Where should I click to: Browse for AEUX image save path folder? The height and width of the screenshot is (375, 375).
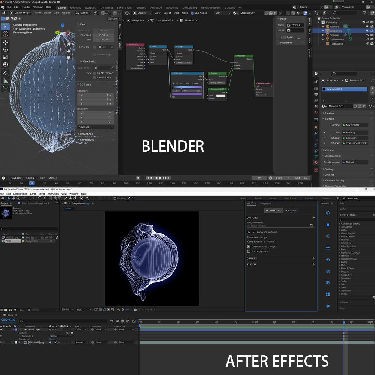[311, 225]
